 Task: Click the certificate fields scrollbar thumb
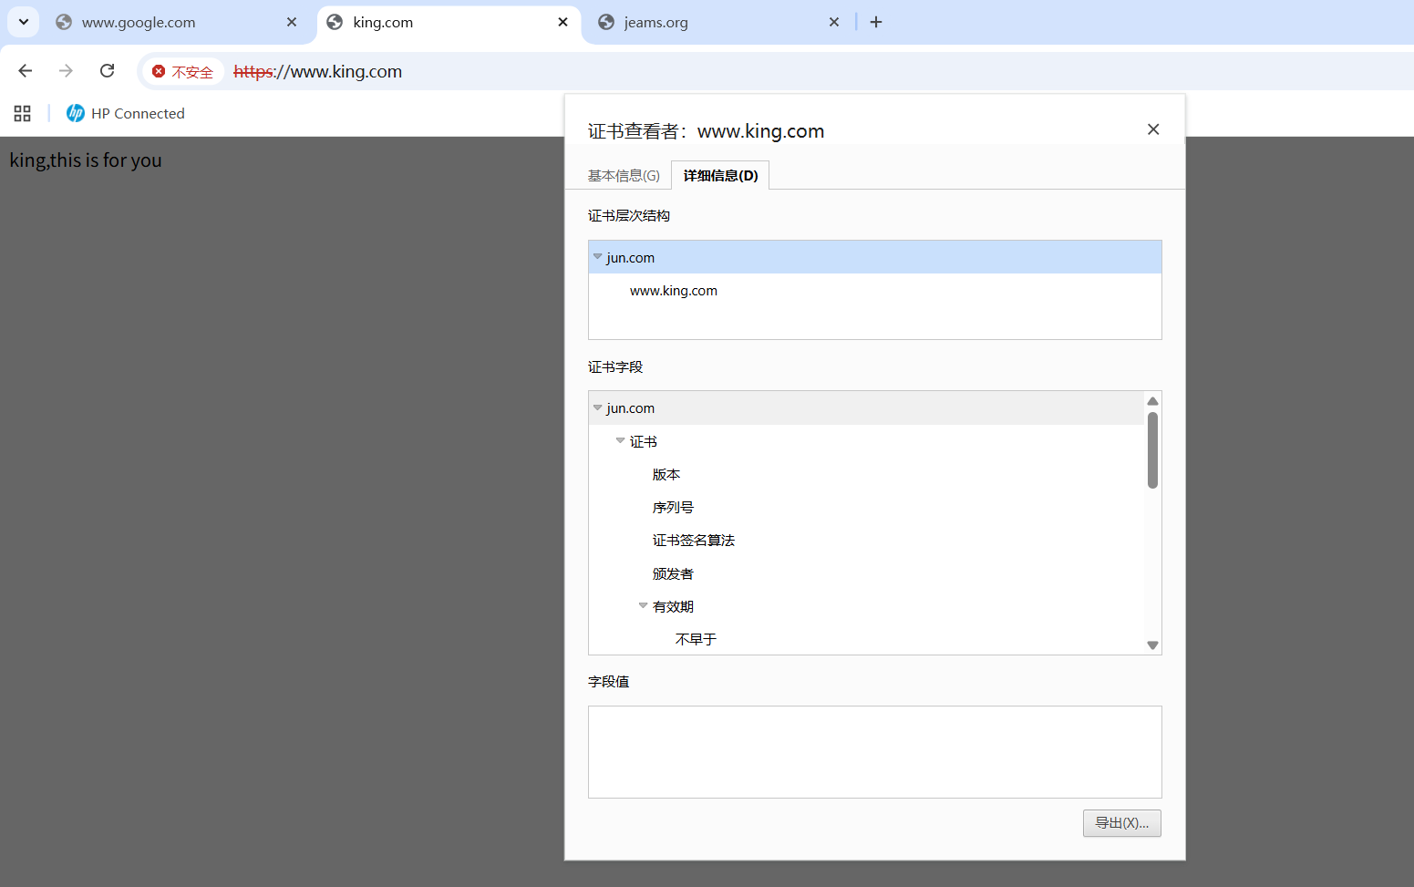1152,450
